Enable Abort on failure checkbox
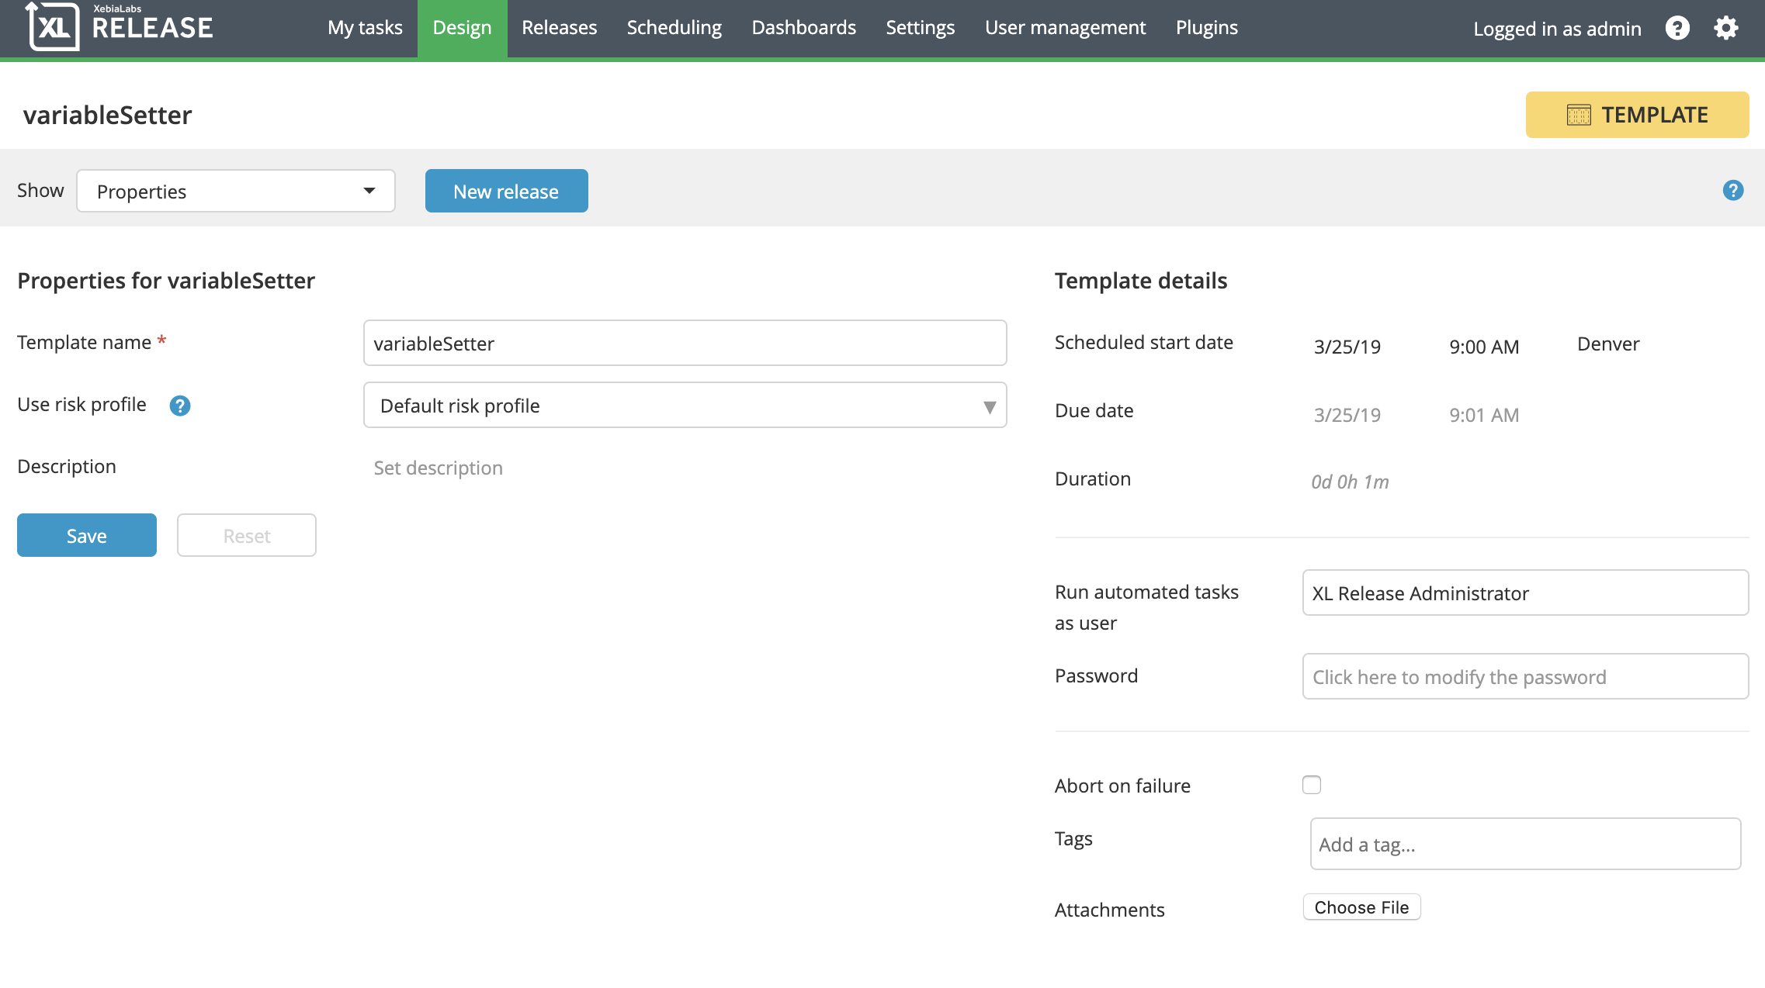 pyautogui.click(x=1311, y=785)
